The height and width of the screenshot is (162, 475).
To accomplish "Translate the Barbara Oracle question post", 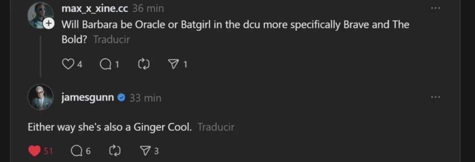I will click(112, 40).
